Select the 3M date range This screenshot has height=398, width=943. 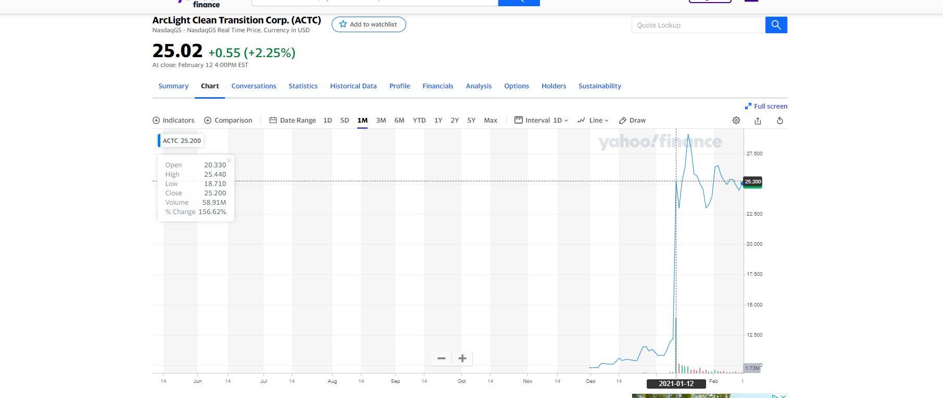click(x=381, y=121)
